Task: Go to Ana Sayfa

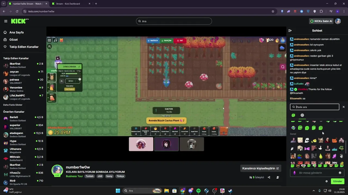Action: 17,32
